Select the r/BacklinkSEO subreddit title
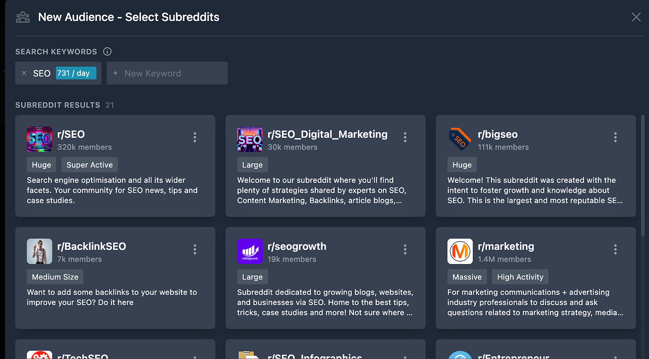The image size is (649, 359). tap(92, 246)
